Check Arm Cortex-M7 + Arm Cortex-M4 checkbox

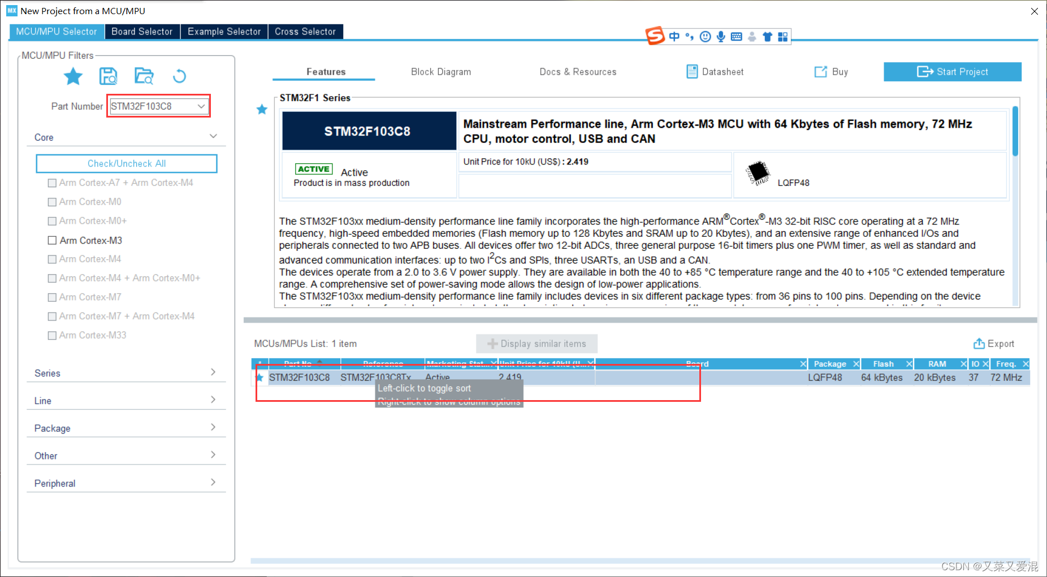click(x=52, y=316)
